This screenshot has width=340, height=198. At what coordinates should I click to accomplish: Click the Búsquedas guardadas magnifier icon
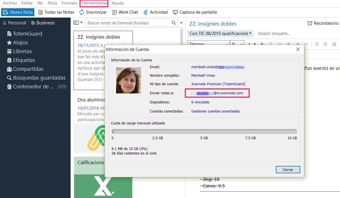coord(9,78)
